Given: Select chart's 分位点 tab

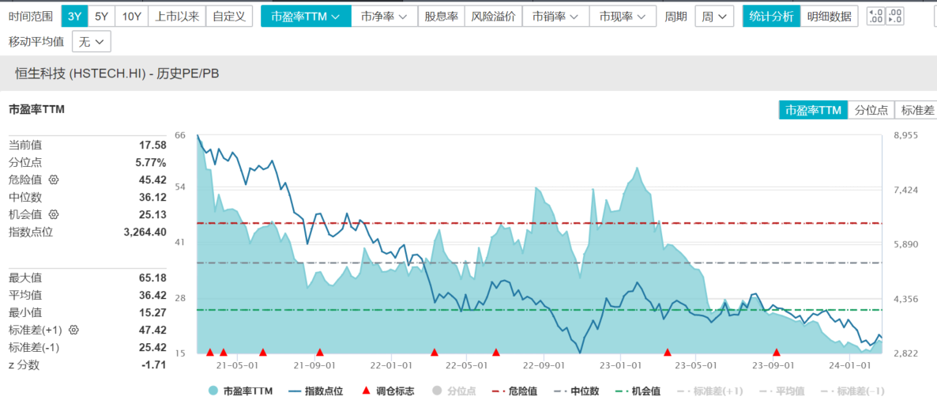Looking at the screenshot, I should tap(871, 110).
